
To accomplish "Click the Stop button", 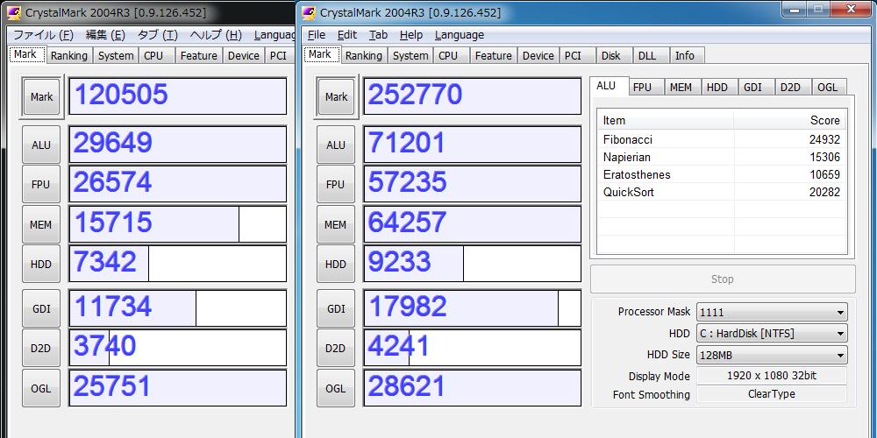I will [x=722, y=279].
